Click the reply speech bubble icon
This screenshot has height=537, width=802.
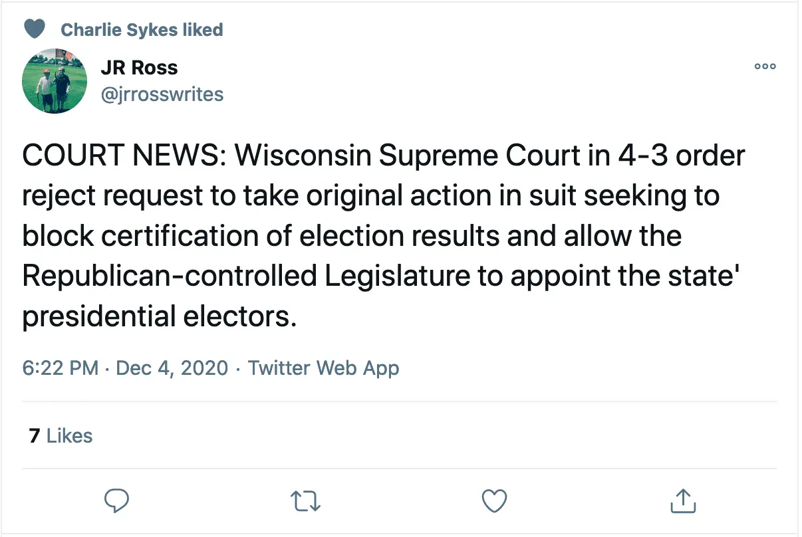[117, 500]
